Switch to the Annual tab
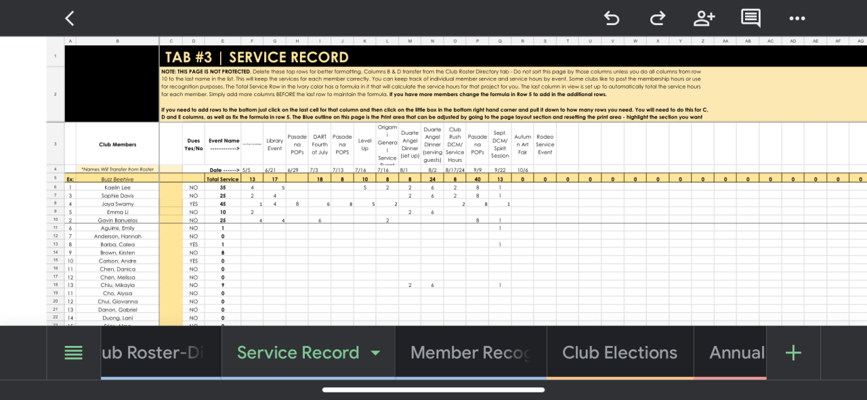The width and height of the screenshot is (867, 400). pyautogui.click(x=736, y=353)
